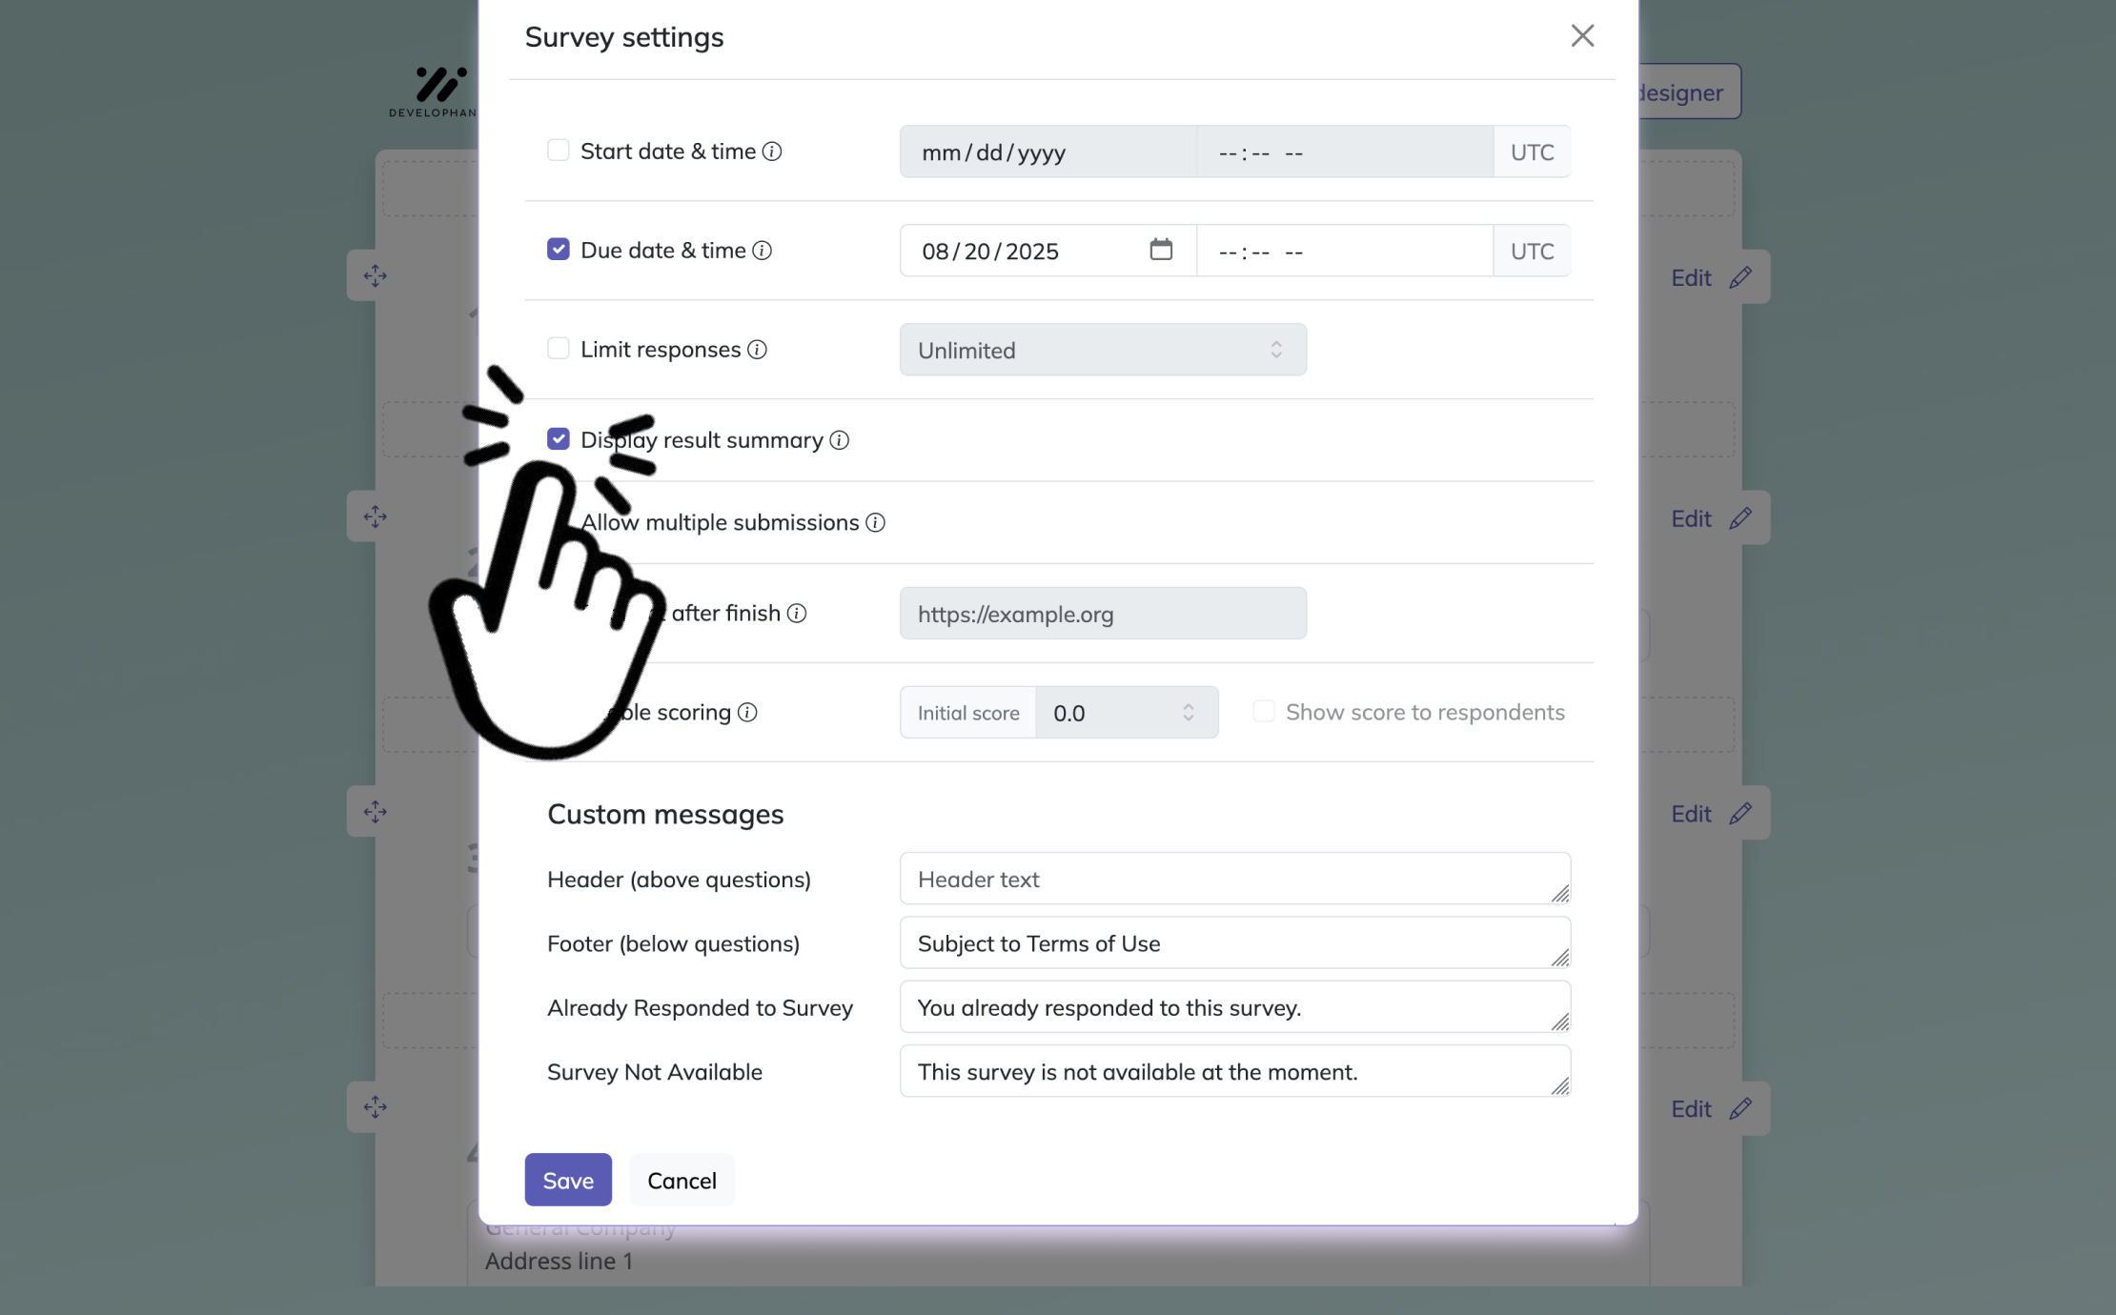This screenshot has height=1315, width=2116.
Task: Enable the Start date & time checkbox
Action: tap(559, 151)
